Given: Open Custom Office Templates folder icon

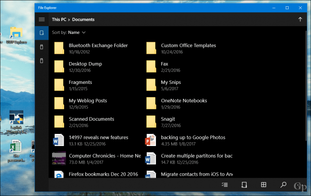Looking at the screenshot, I should 151,48.
